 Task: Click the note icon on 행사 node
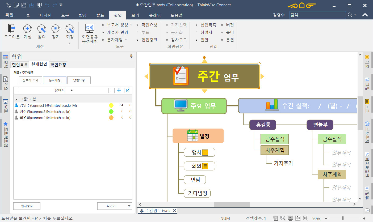[205, 152]
